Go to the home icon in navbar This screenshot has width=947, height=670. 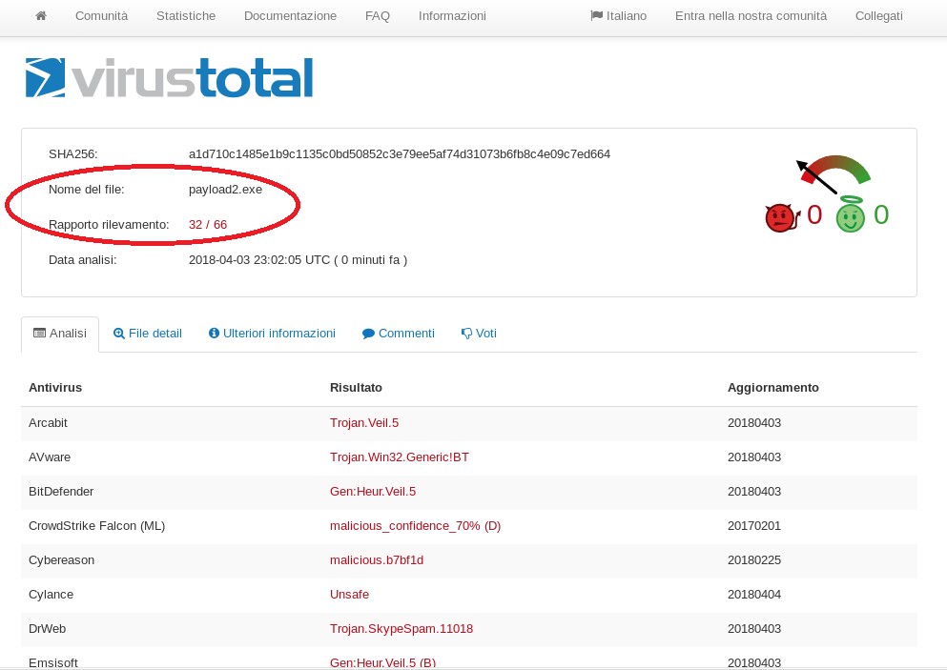(x=41, y=15)
